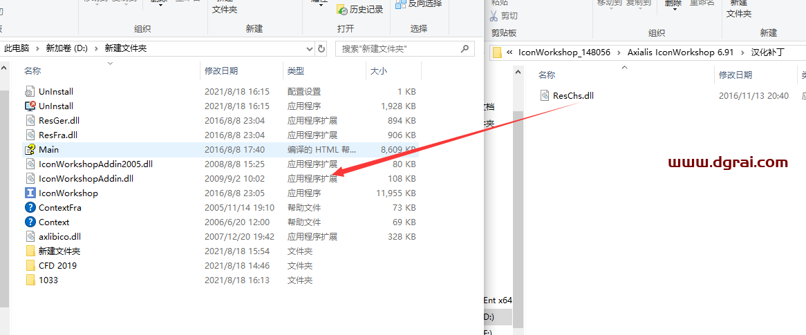The image size is (806, 335).
Task: Refresh the 新建文件夹 folder view
Action: click(x=322, y=49)
